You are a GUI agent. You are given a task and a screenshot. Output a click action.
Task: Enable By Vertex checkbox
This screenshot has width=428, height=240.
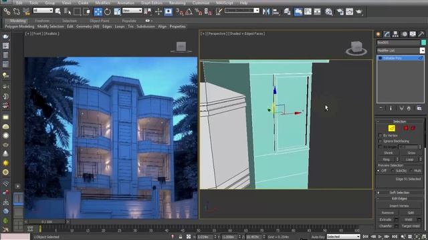(x=380, y=135)
